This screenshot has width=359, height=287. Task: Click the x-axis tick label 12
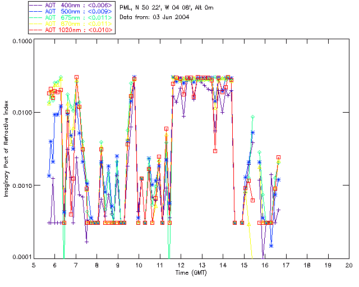[181, 265]
